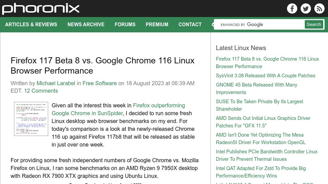Open Firefox outperforming Chrome in SunSpider link
The image size is (328, 184).
click(118, 109)
